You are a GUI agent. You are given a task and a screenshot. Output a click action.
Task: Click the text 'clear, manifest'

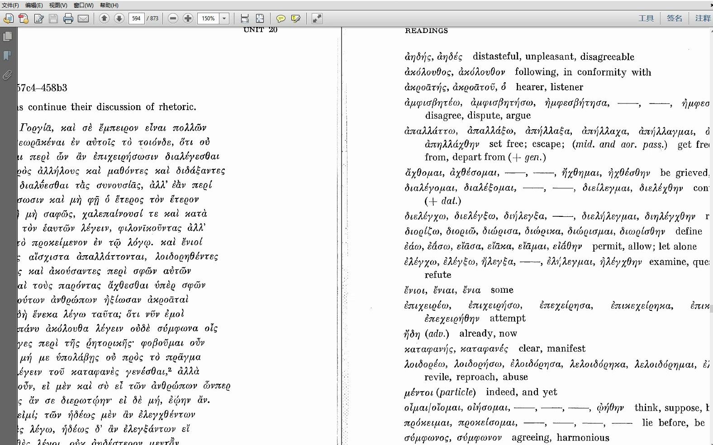click(x=551, y=348)
